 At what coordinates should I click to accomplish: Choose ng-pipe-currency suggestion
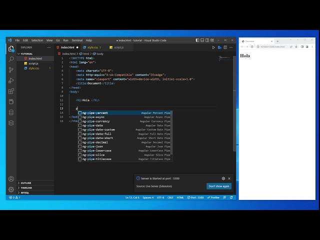124,121
